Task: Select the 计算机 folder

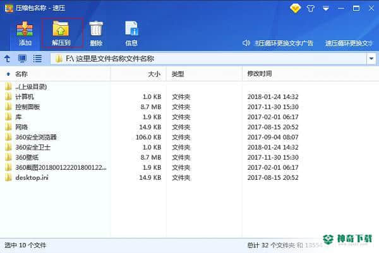Action: coord(25,97)
